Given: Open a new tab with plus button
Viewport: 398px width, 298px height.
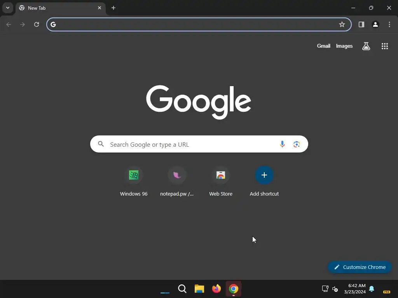Looking at the screenshot, I should point(113,8).
